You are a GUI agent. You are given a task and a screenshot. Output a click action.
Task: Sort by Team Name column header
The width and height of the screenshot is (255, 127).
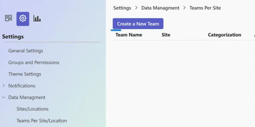[x=129, y=35]
